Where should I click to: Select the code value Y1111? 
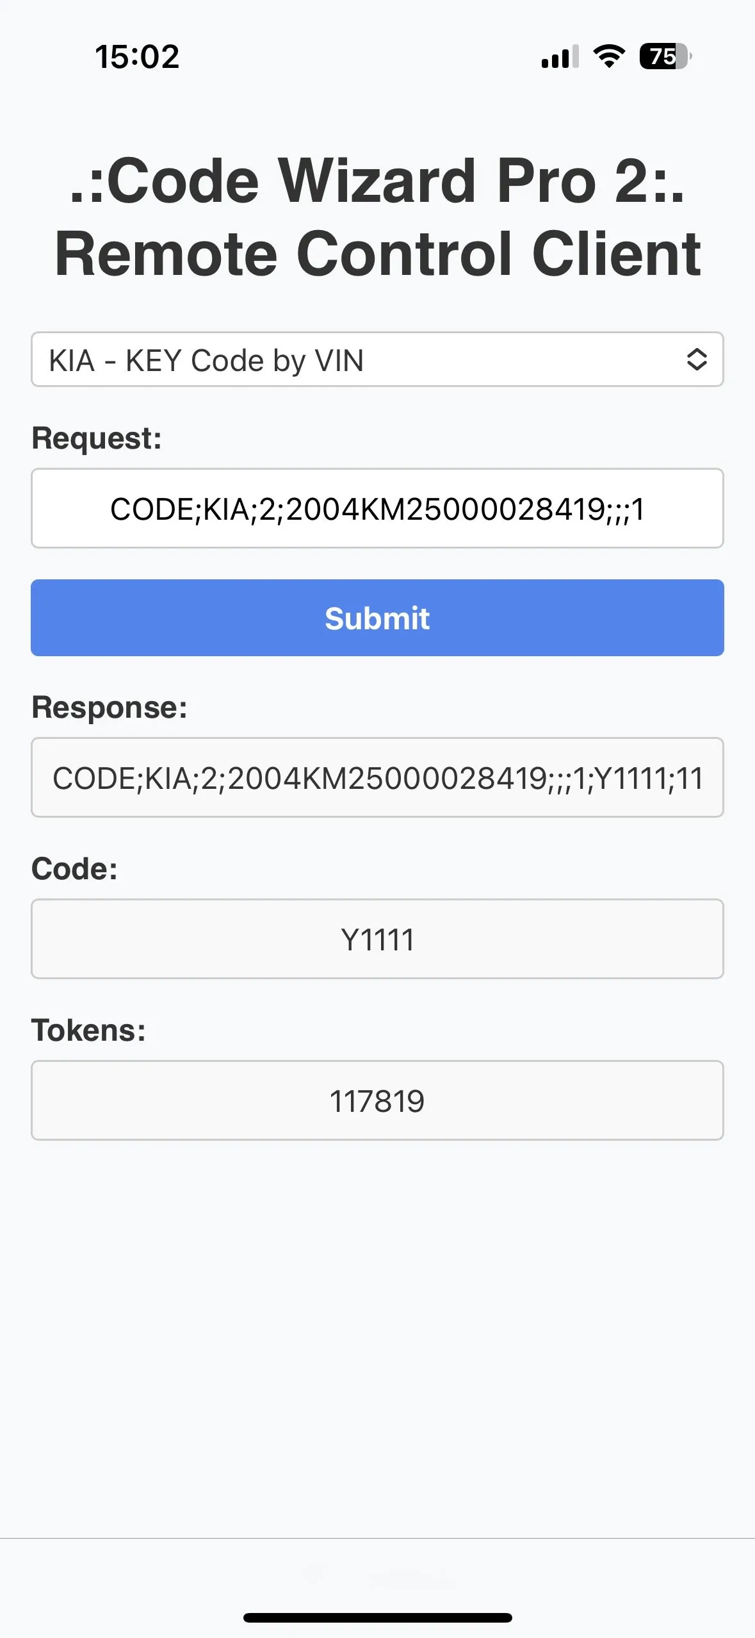click(377, 939)
